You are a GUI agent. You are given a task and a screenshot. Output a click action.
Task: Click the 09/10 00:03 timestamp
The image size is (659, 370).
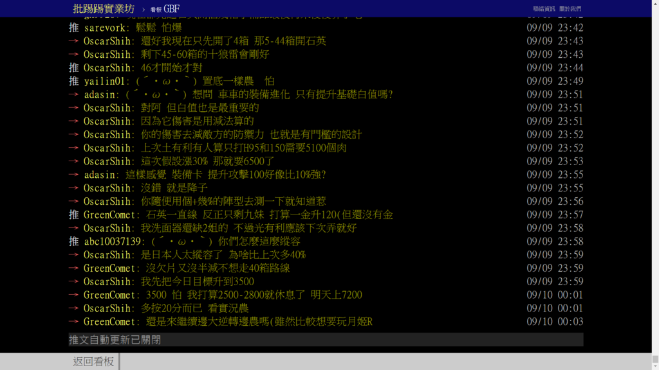[x=555, y=321]
